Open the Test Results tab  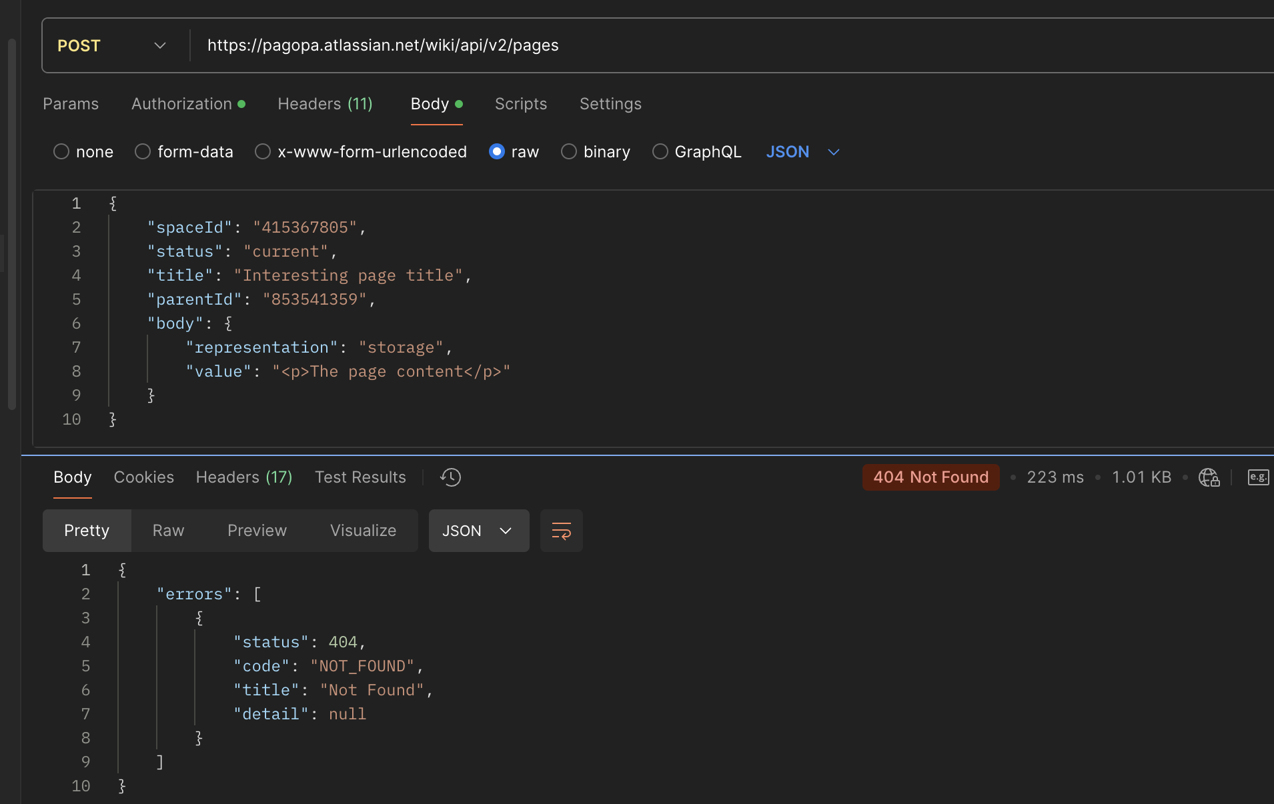360,477
